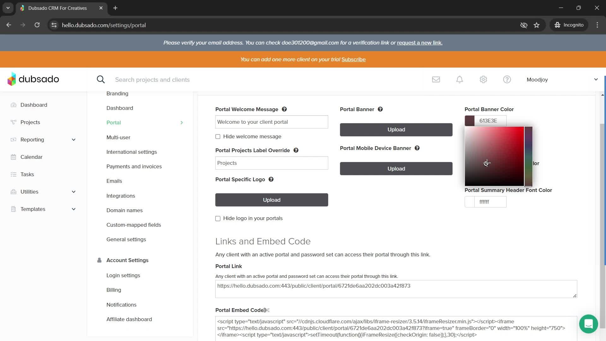Screen dimensions: 606x341
Task: Open Calendar in main sidebar
Action: pyautogui.click(x=31, y=157)
